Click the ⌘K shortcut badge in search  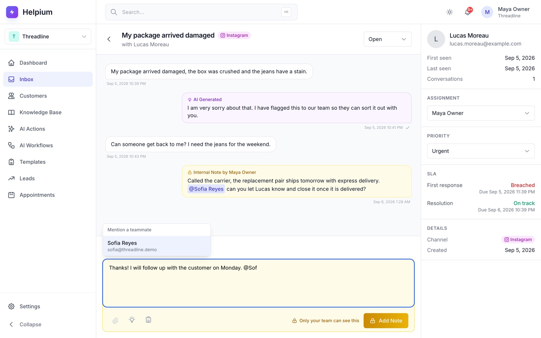286,12
